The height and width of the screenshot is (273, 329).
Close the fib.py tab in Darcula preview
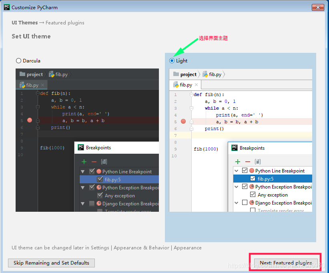(x=42, y=85)
